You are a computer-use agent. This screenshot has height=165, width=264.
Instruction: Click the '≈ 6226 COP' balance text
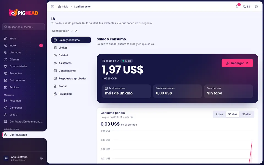[109, 78]
